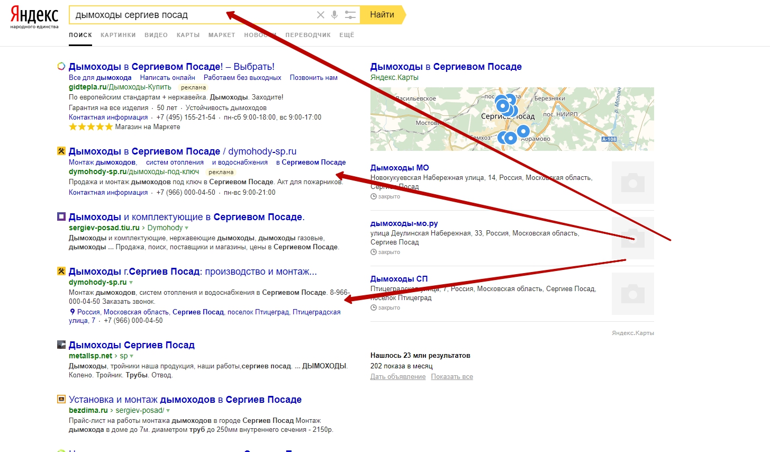Open Птицеградская улица address link

point(205,316)
